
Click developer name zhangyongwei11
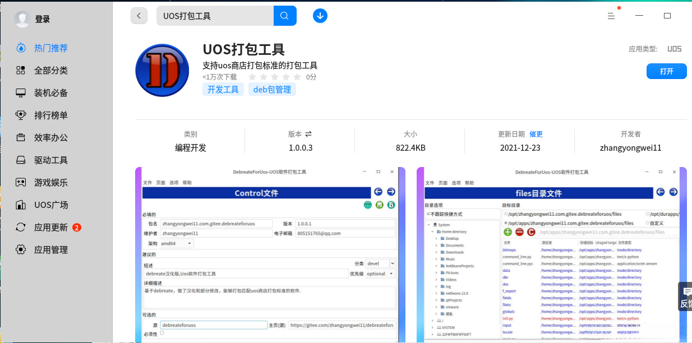[631, 148]
